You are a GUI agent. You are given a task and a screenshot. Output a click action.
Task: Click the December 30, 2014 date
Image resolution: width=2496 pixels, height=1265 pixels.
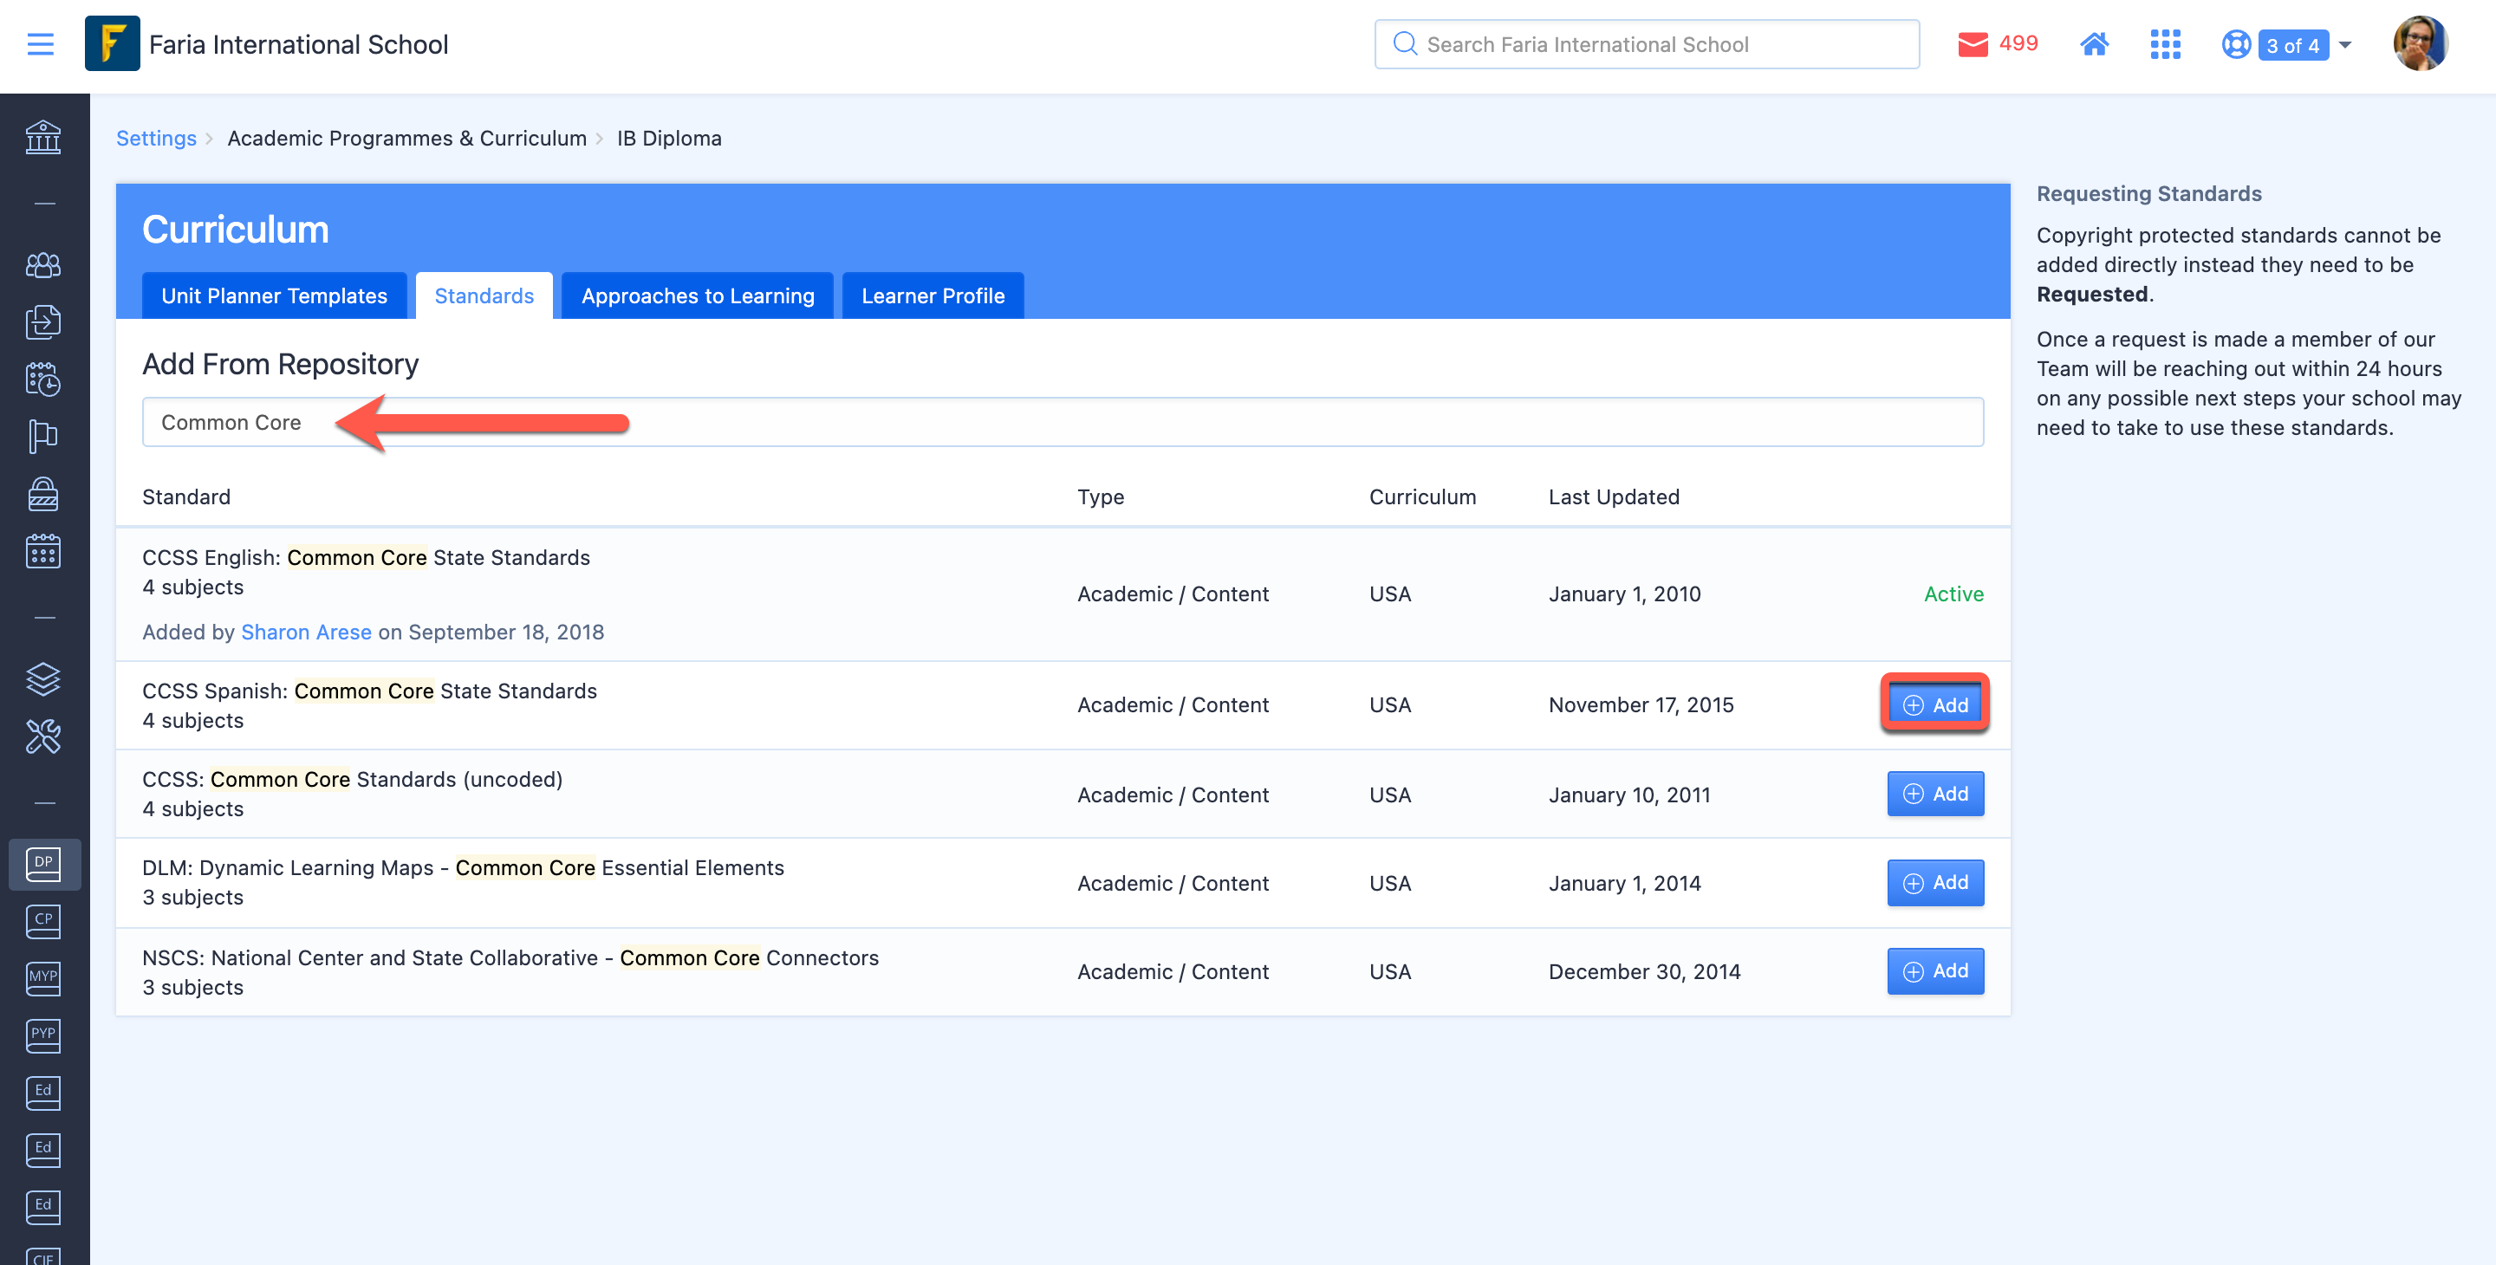tap(1644, 971)
